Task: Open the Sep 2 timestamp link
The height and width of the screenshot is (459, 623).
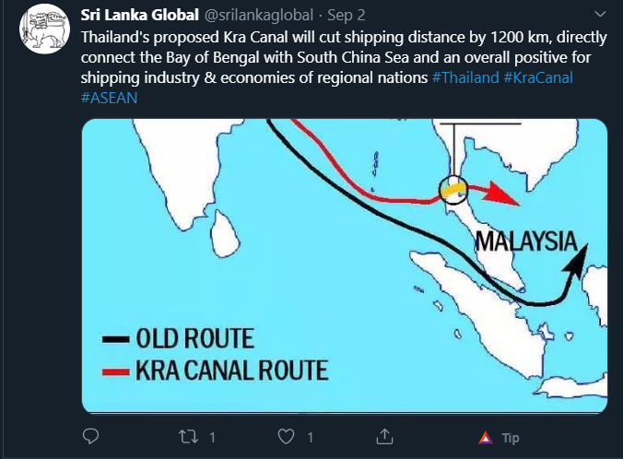Action: click(347, 15)
